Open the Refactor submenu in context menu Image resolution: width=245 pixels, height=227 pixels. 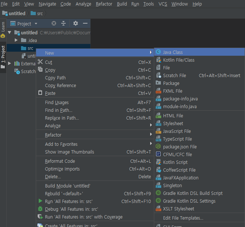(95, 135)
